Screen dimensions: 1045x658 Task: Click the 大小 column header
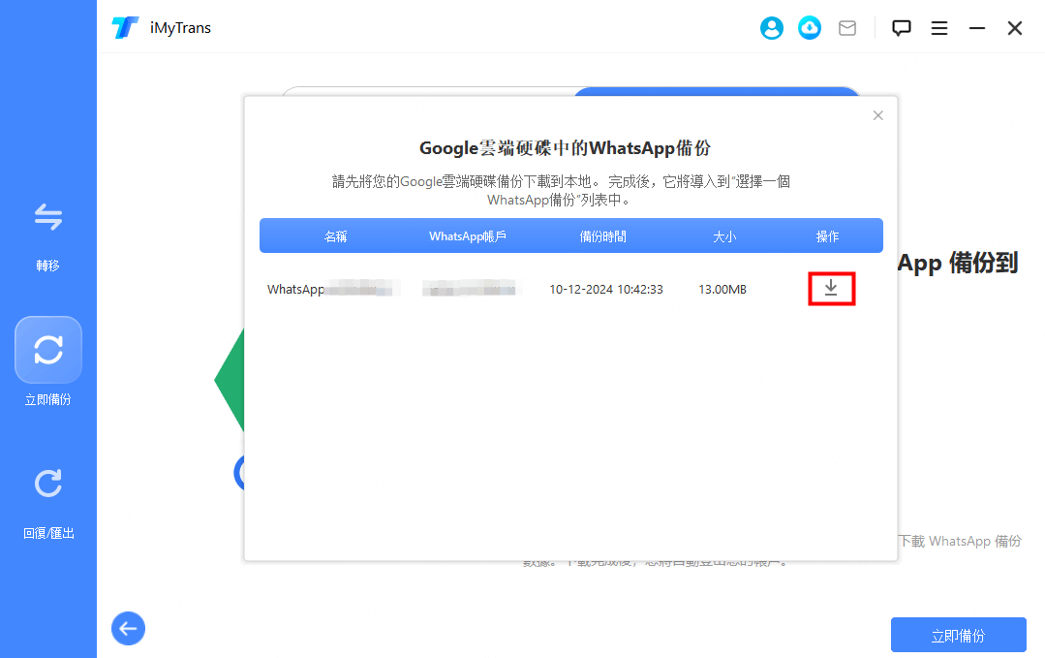click(724, 236)
